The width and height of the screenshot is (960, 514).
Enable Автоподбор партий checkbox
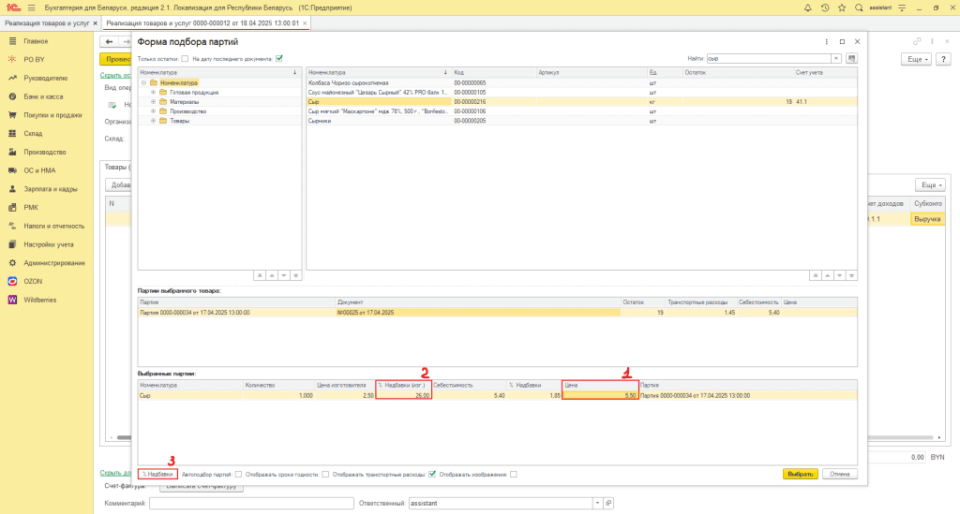pyautogui.click(x=239, y=475)
